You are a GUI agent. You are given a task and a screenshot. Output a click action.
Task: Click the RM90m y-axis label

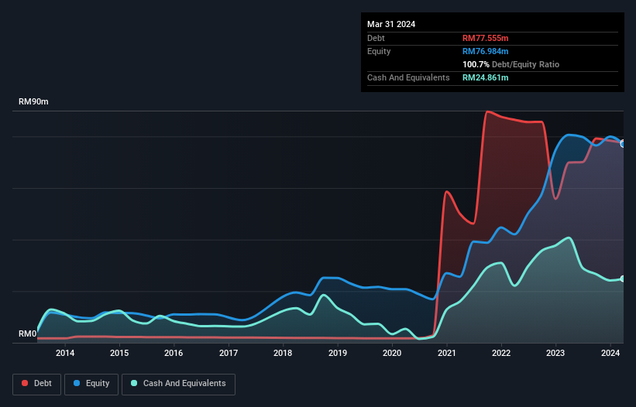click(x=33, y=101)
